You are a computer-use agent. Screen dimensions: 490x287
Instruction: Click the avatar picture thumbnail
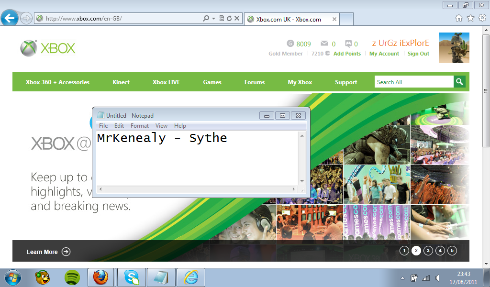click(x=454, y=48)
